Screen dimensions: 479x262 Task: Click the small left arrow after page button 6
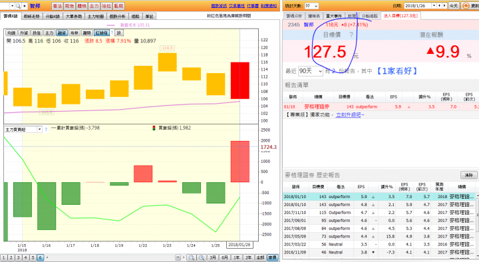pyautogui.click(x=47, y=257)
